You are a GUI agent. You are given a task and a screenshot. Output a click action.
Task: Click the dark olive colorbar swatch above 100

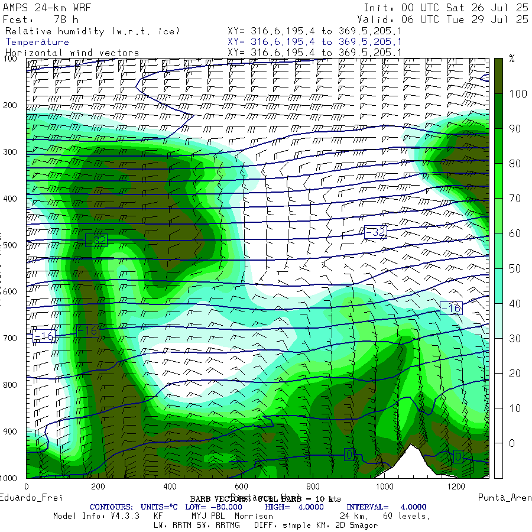[x=498, y=76]
